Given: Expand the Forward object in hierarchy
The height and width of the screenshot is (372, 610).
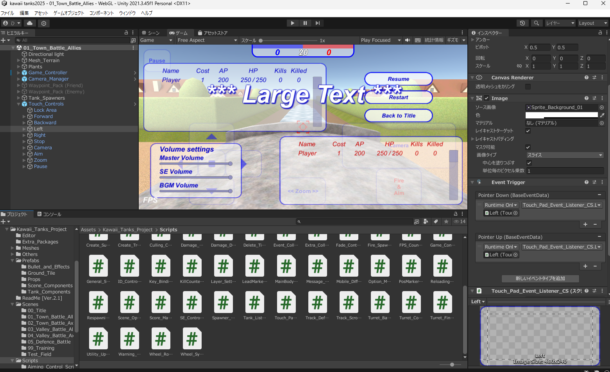Looking at the screenshot, I should [x=24, y=116].
